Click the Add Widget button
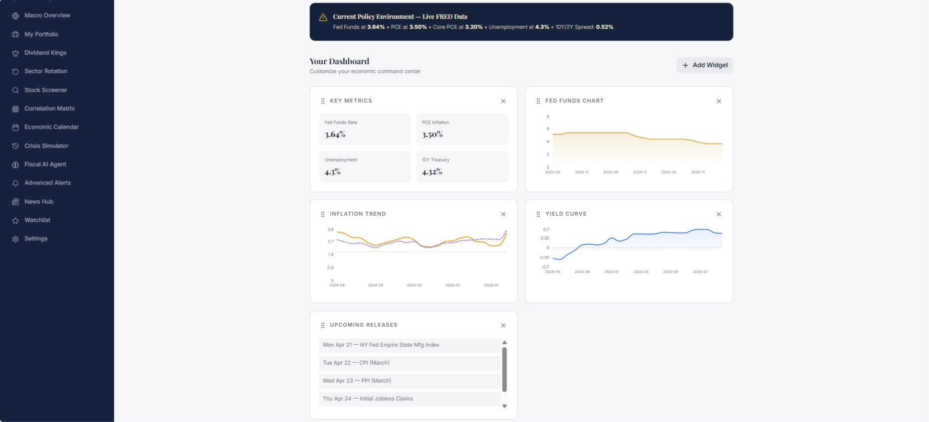The image size is (929, 422). click(704, 65)
